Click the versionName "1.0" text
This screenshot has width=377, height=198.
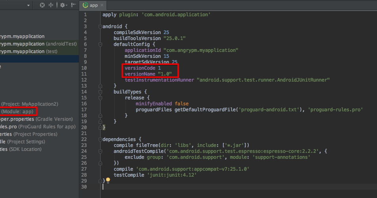(148, 74)
